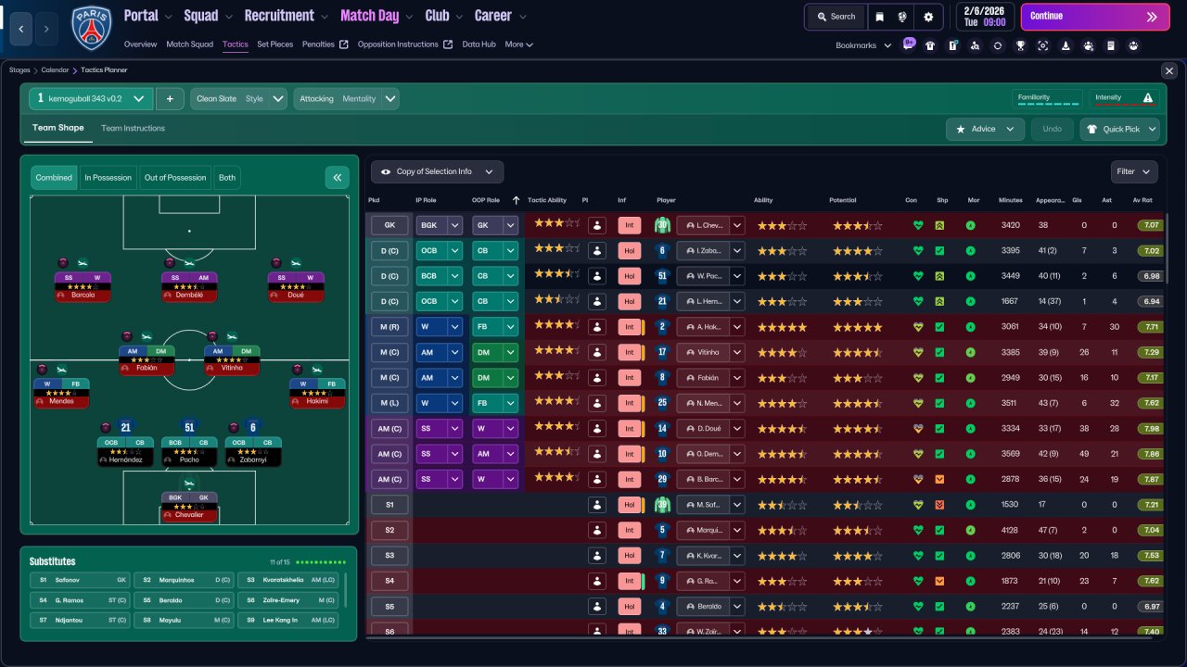Open the notifications speech bubble showing 9+

(908, 44)
